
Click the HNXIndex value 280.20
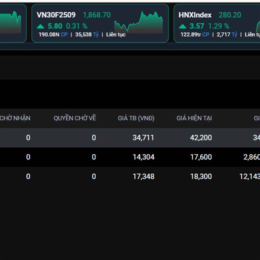230,15
